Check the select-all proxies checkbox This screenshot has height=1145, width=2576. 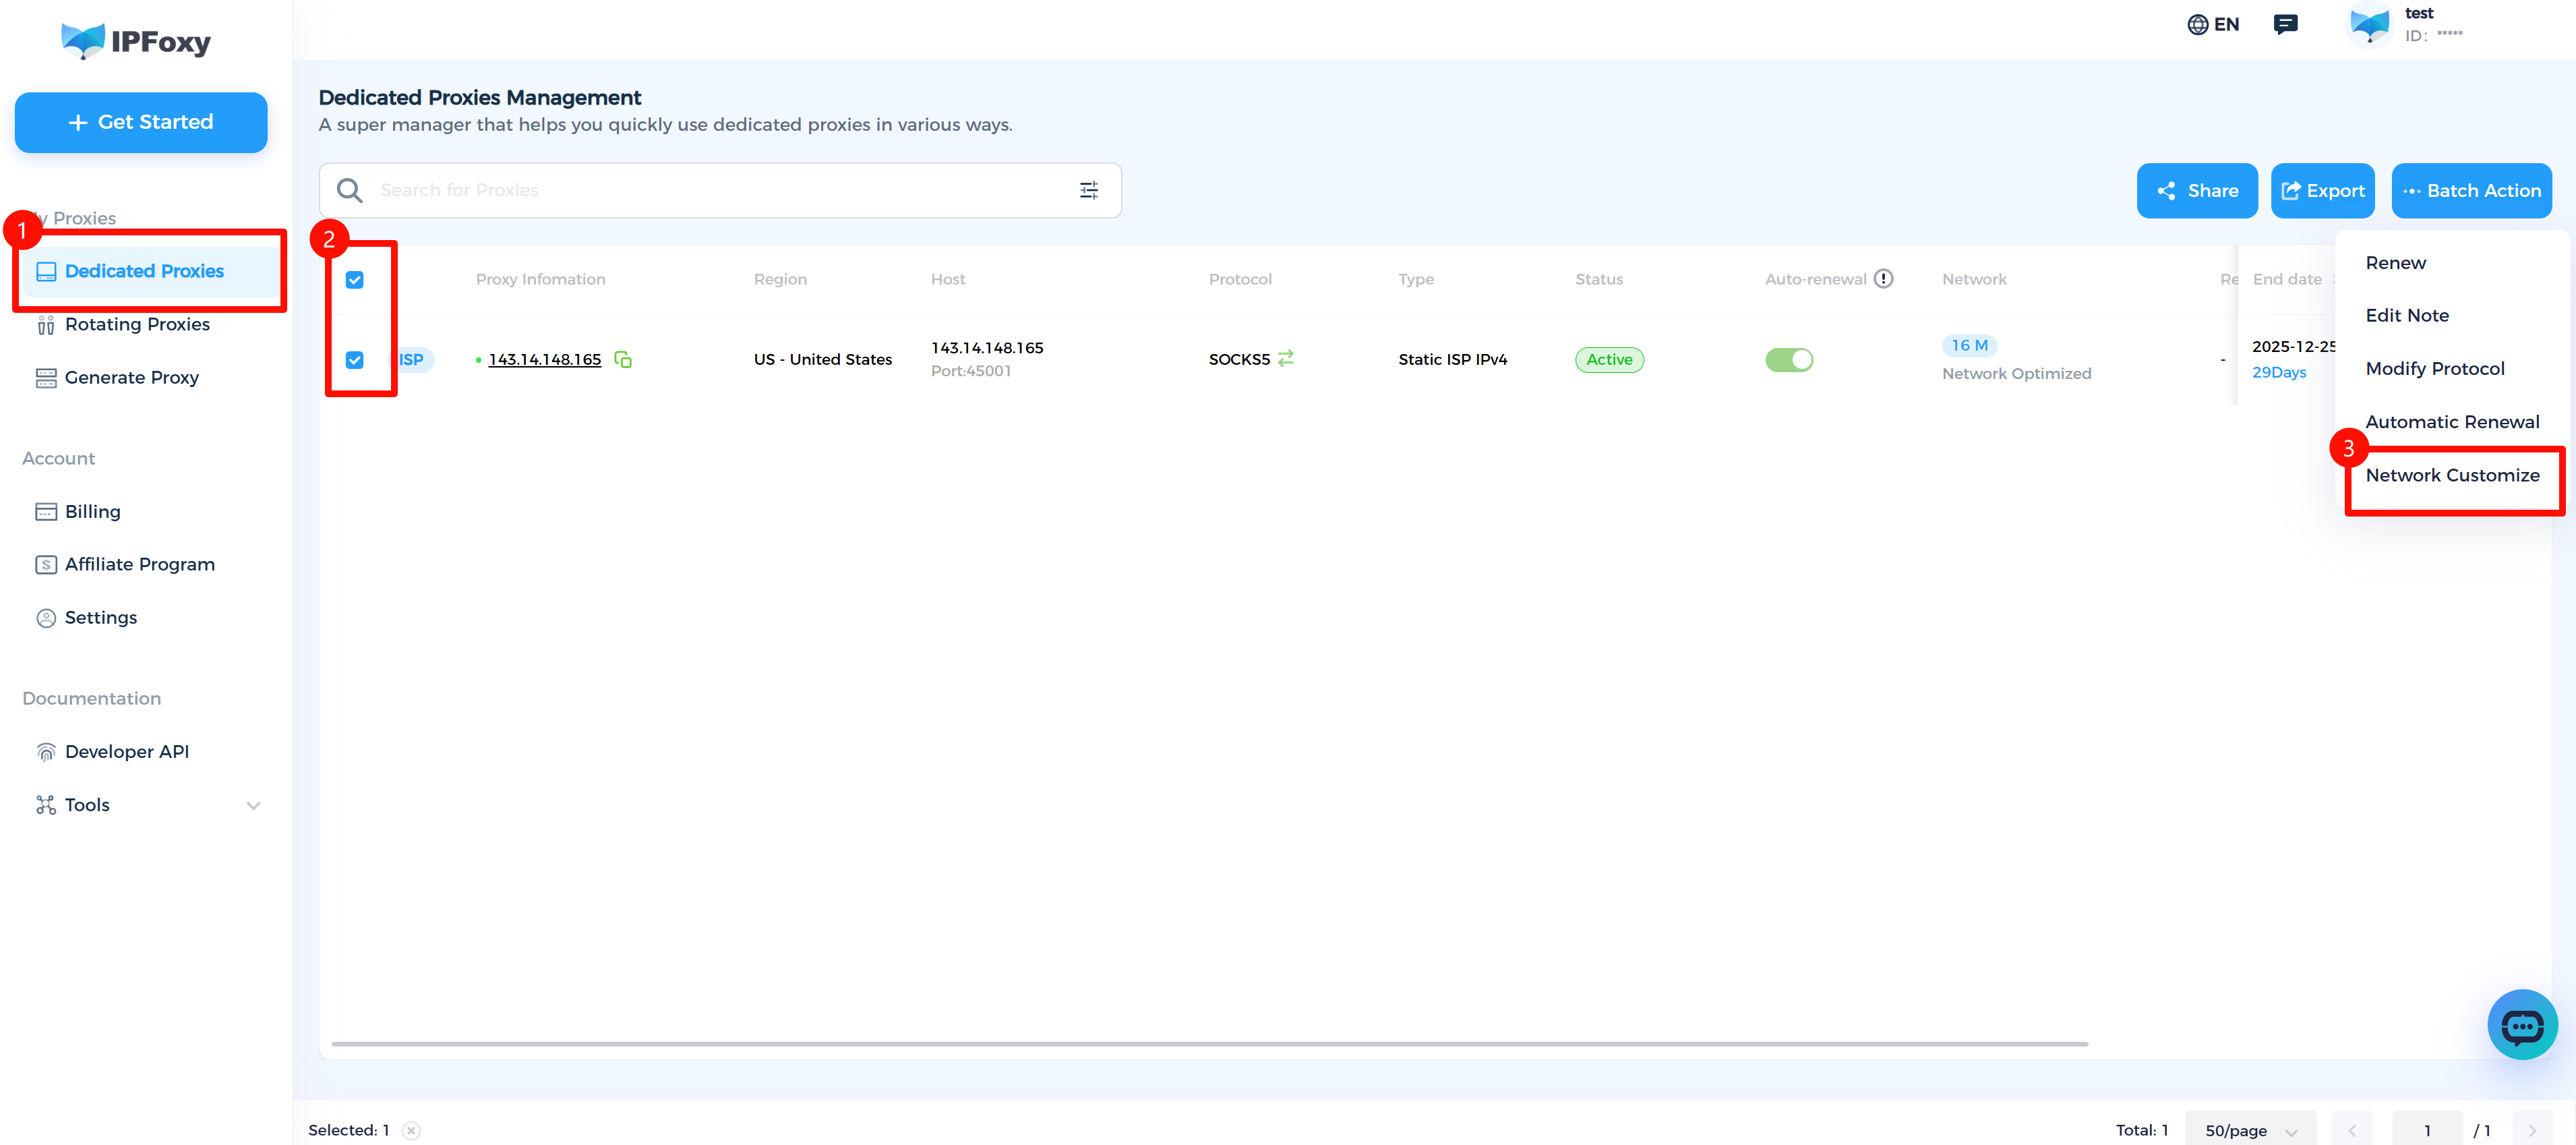355,280
